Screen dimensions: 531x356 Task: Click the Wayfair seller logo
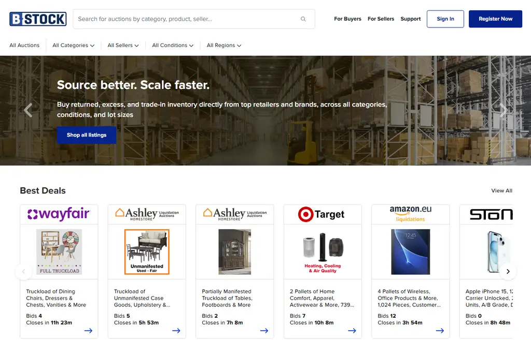59,214
